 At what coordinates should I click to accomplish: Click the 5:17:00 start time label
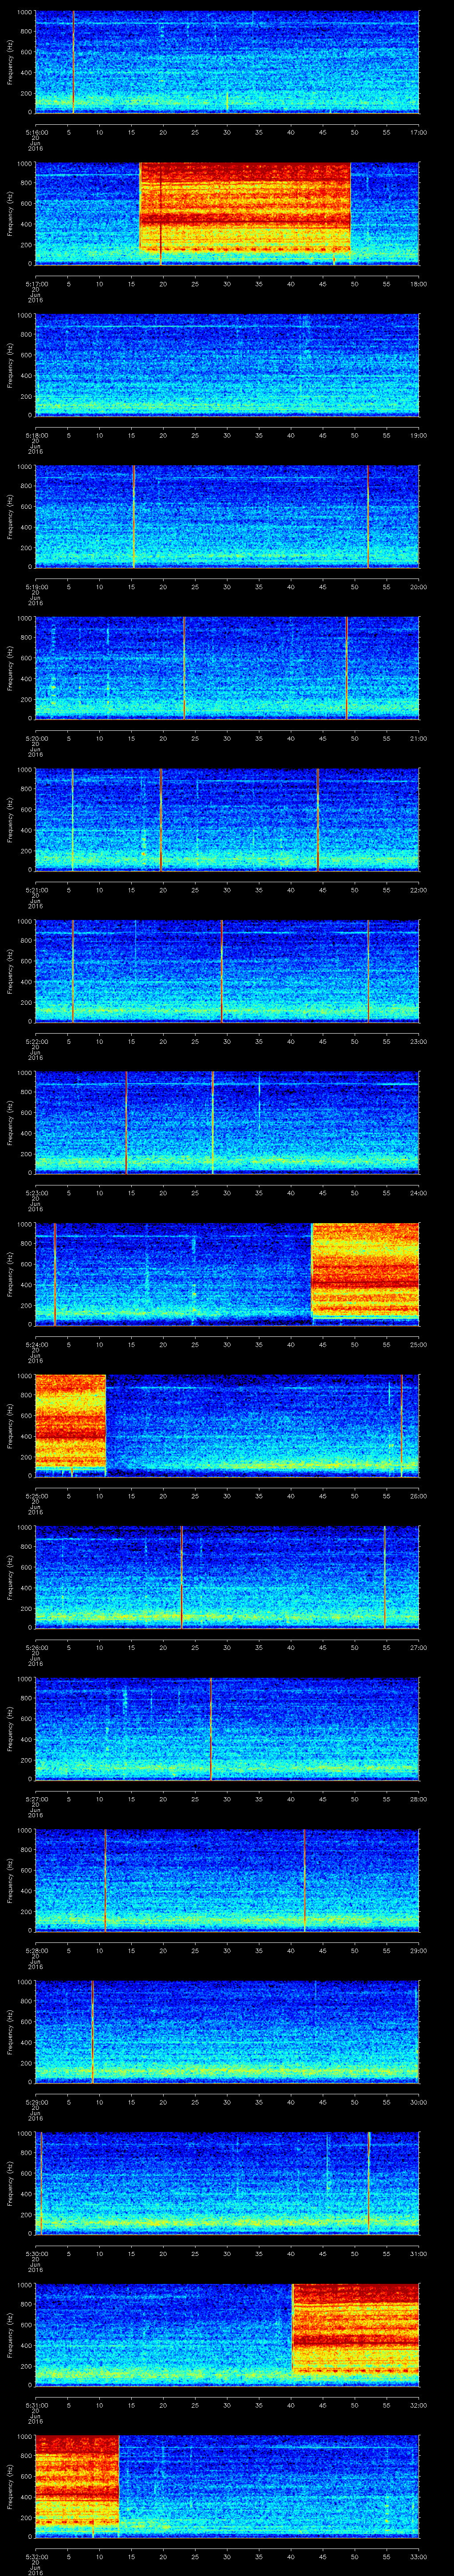click(36, 284)
